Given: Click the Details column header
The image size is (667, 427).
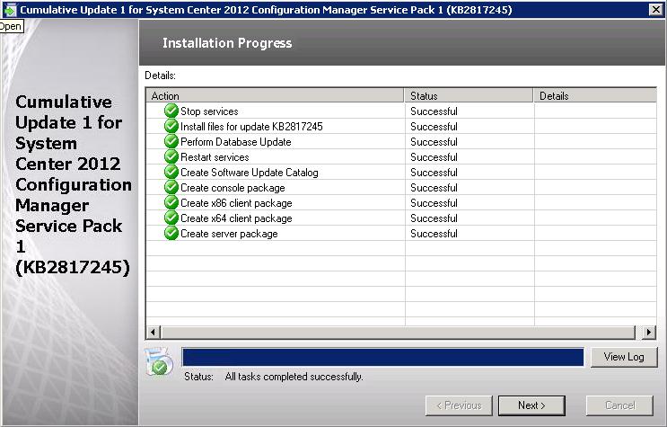Looking at the screenshot, I should 595,96.
